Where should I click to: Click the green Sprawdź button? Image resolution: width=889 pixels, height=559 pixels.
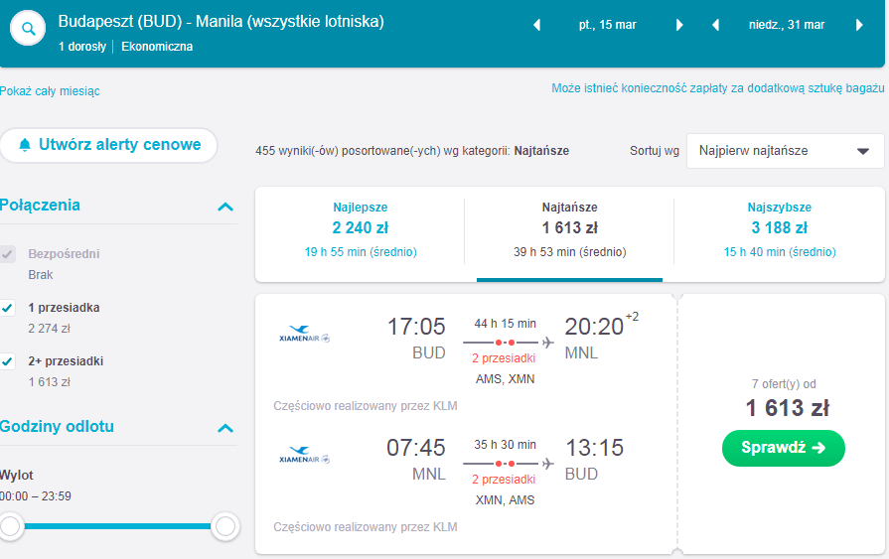coord(784,448)
